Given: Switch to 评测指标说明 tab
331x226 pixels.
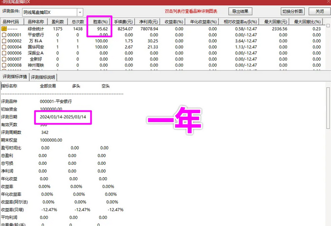Looking at the screenshot, I should click(43, 77).
